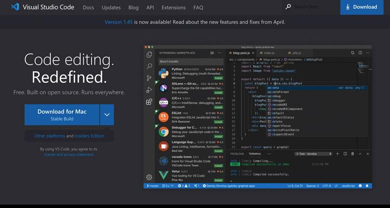This screenshot has height=208, width=390.
Task: Click the Vetur extension icon
Action: click(x=163, y=175)
